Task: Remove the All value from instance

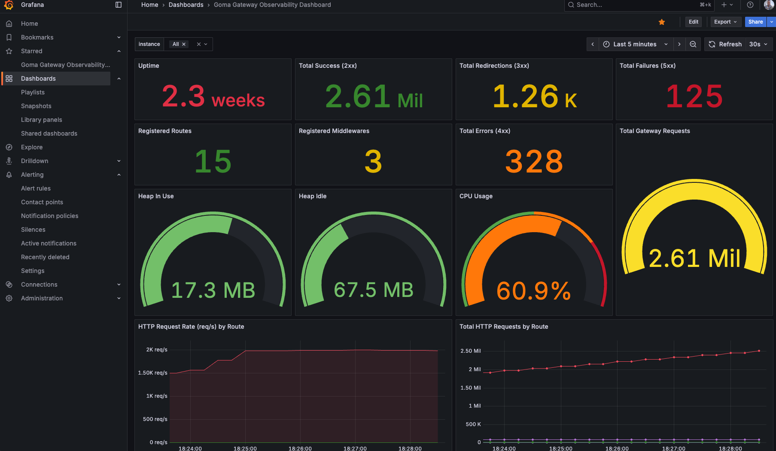Action: [184, 44]
